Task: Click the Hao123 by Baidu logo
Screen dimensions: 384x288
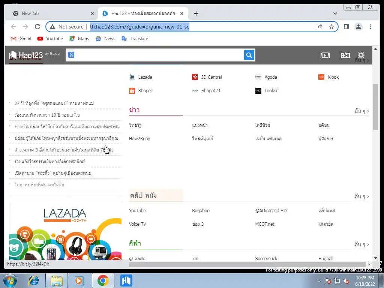Action: click(34, 55)
